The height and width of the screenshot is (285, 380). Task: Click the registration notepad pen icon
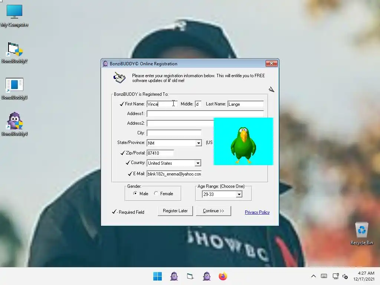click(119, 78)
